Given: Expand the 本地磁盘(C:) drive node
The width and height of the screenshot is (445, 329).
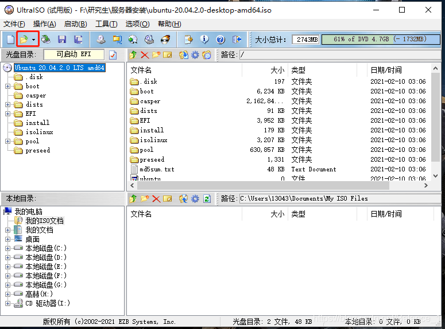Looking at the screenshot, I should 7,248.
